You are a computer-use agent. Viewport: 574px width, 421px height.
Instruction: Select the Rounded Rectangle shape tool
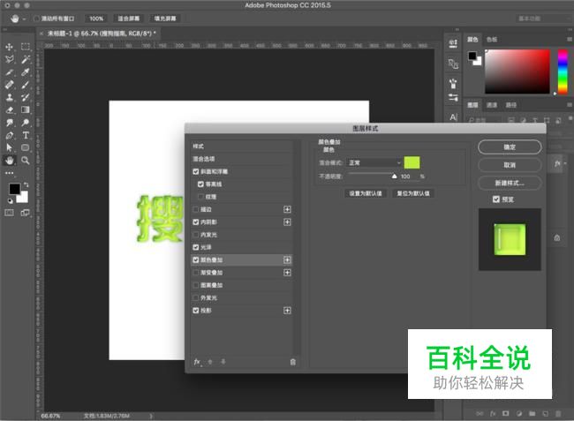pos(26,147)
